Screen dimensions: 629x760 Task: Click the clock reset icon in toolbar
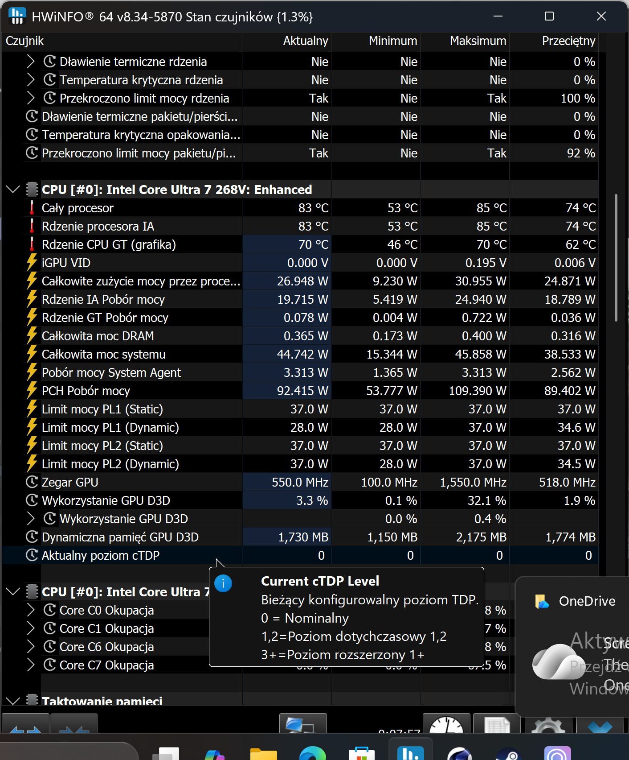(x=446, y=724)
